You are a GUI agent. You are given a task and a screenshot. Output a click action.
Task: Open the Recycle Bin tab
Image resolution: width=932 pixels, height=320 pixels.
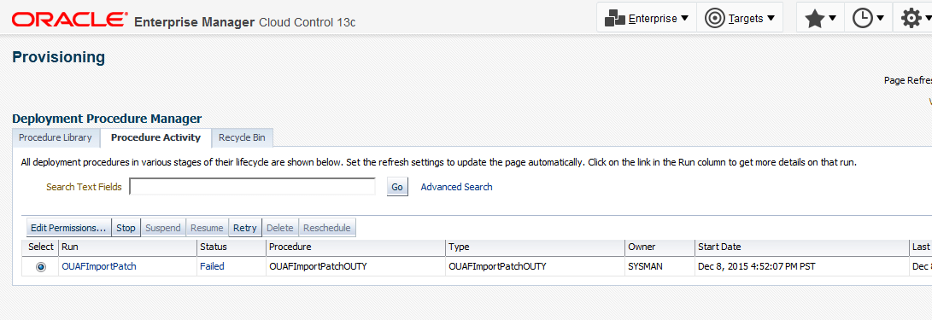(x=242, y=137)
